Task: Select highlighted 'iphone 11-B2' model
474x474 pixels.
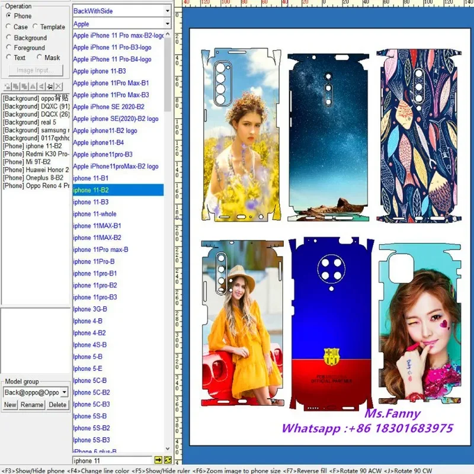Action: 118,190
